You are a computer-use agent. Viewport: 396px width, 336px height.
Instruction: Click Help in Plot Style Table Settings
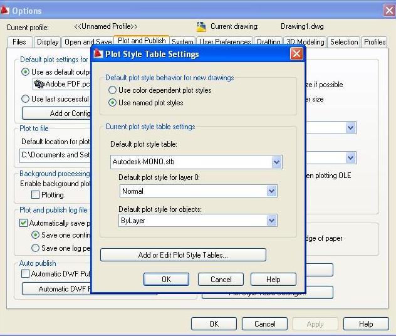click(x=273, y=279)
